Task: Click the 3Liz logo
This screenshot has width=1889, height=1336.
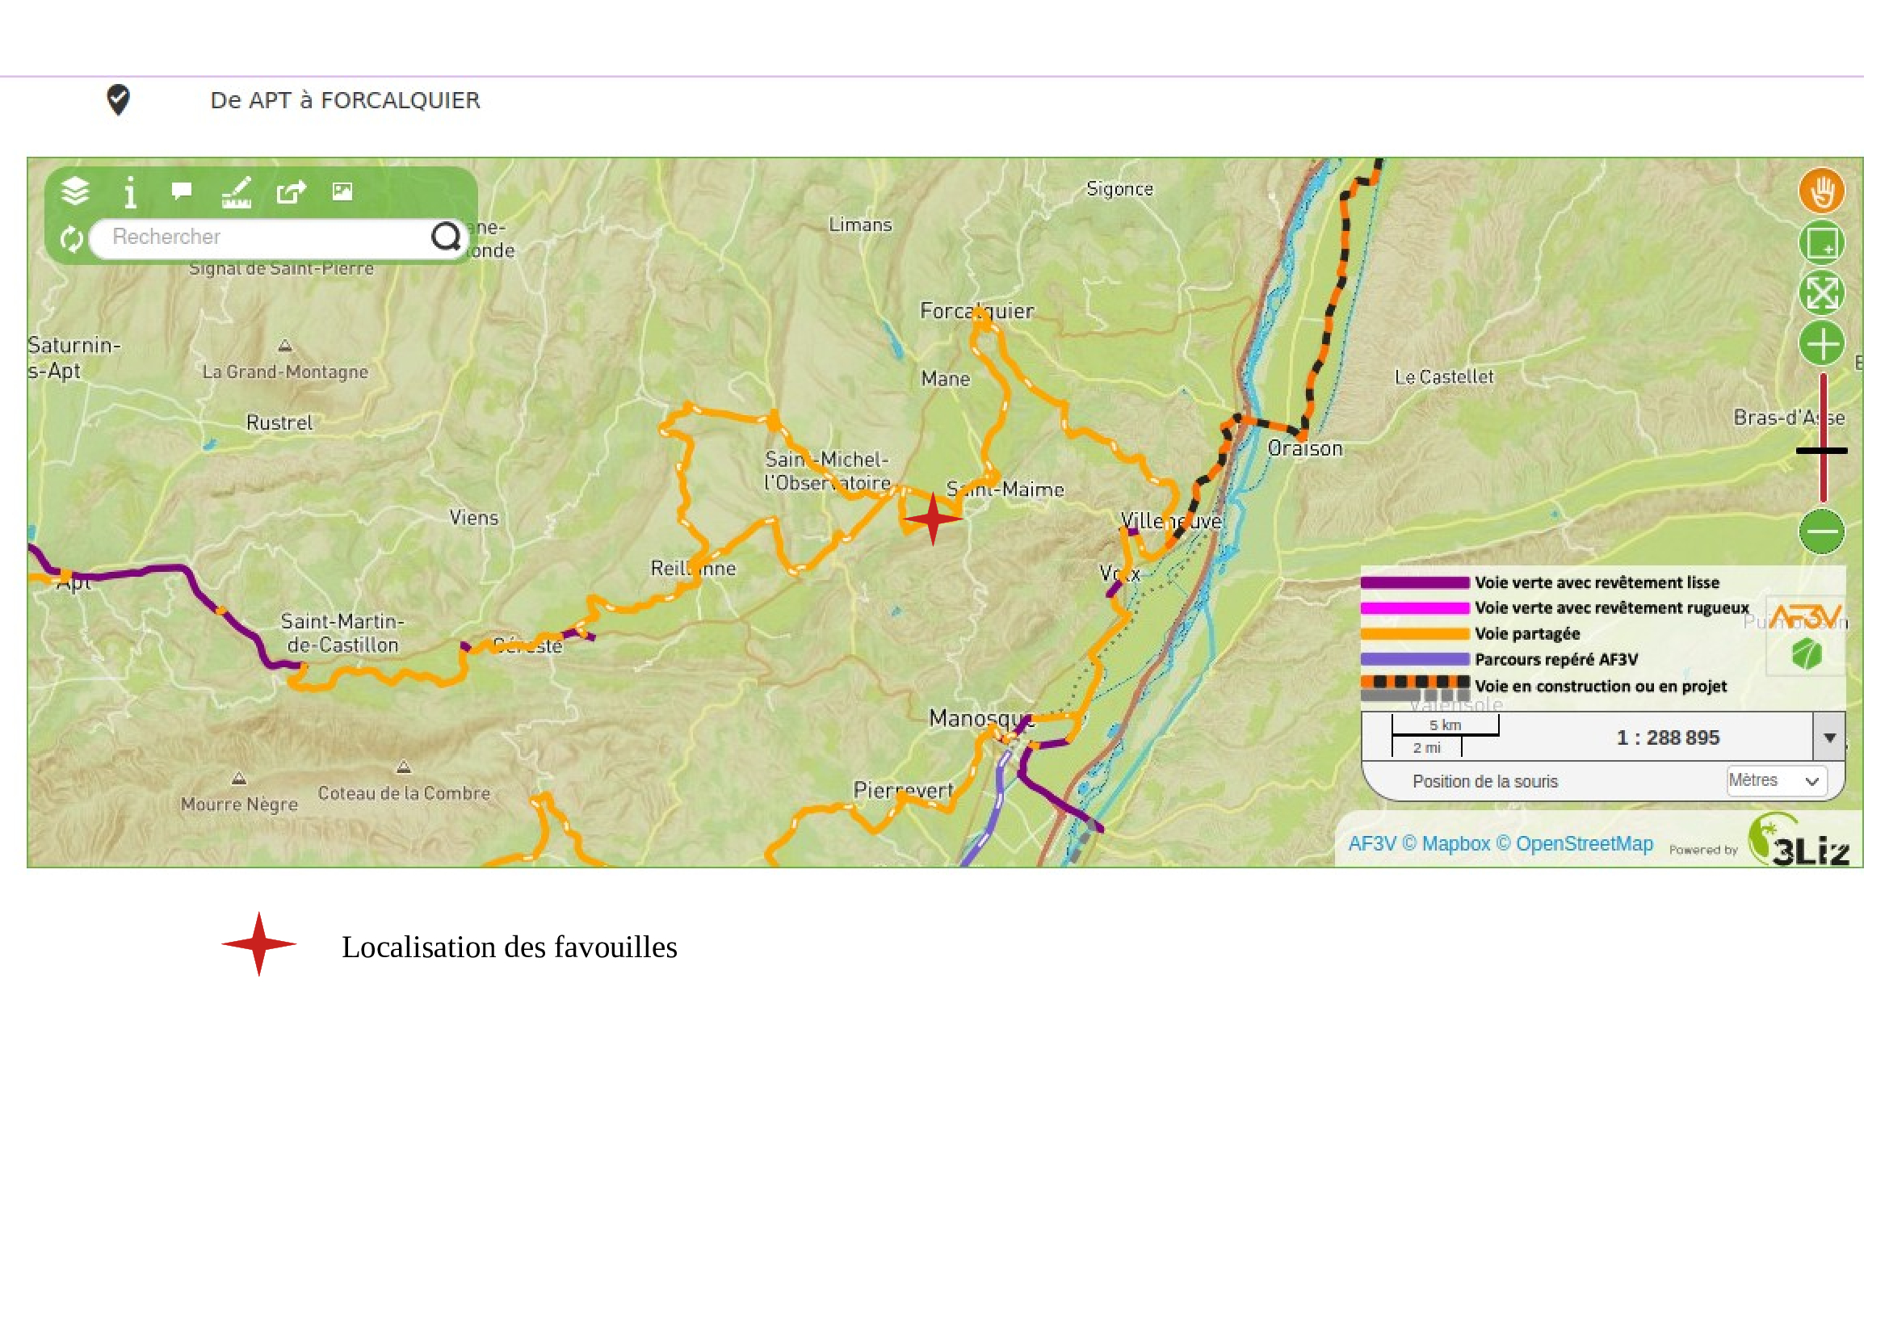Action: [x=1799, y=841]
